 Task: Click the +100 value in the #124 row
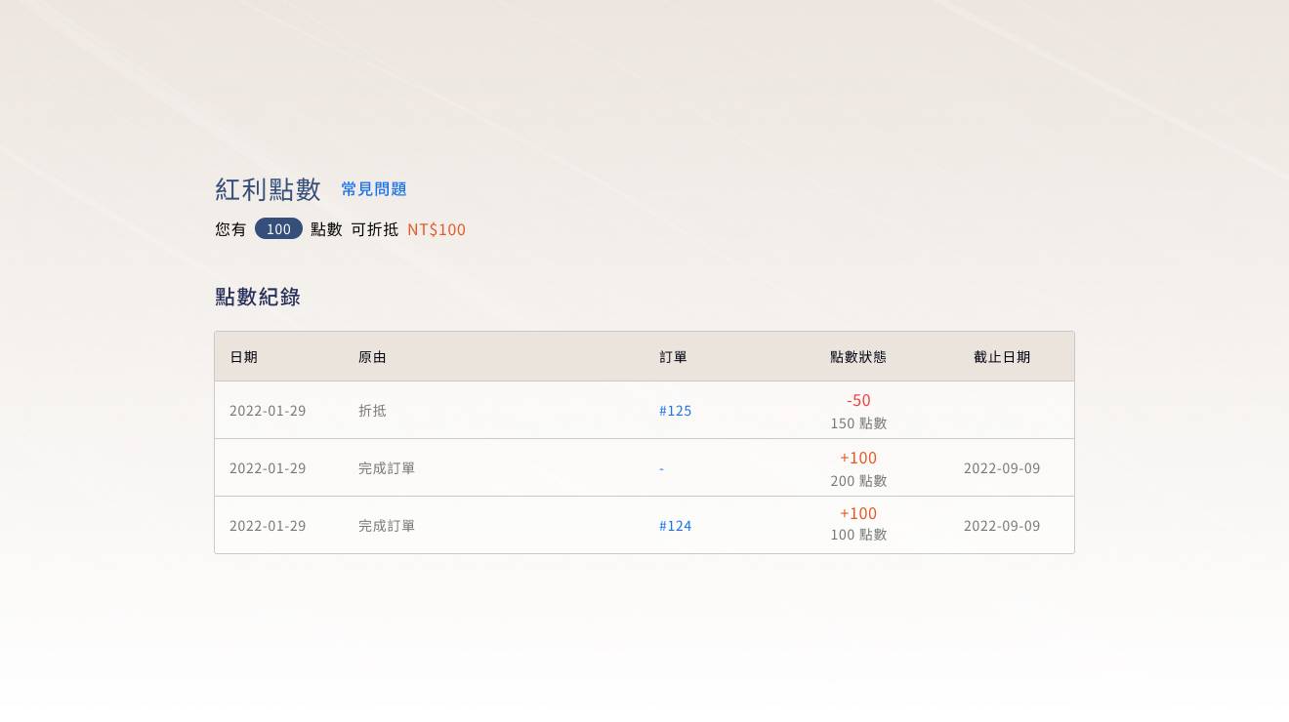(858, 513)
